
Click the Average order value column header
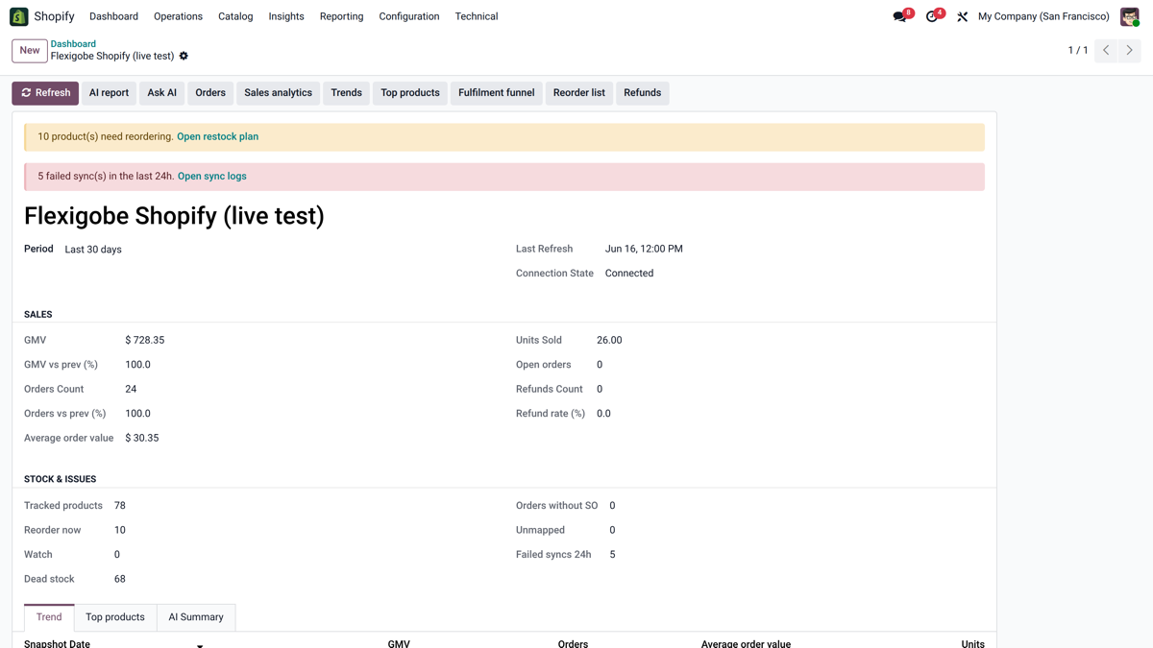click(x=746, y=643)
